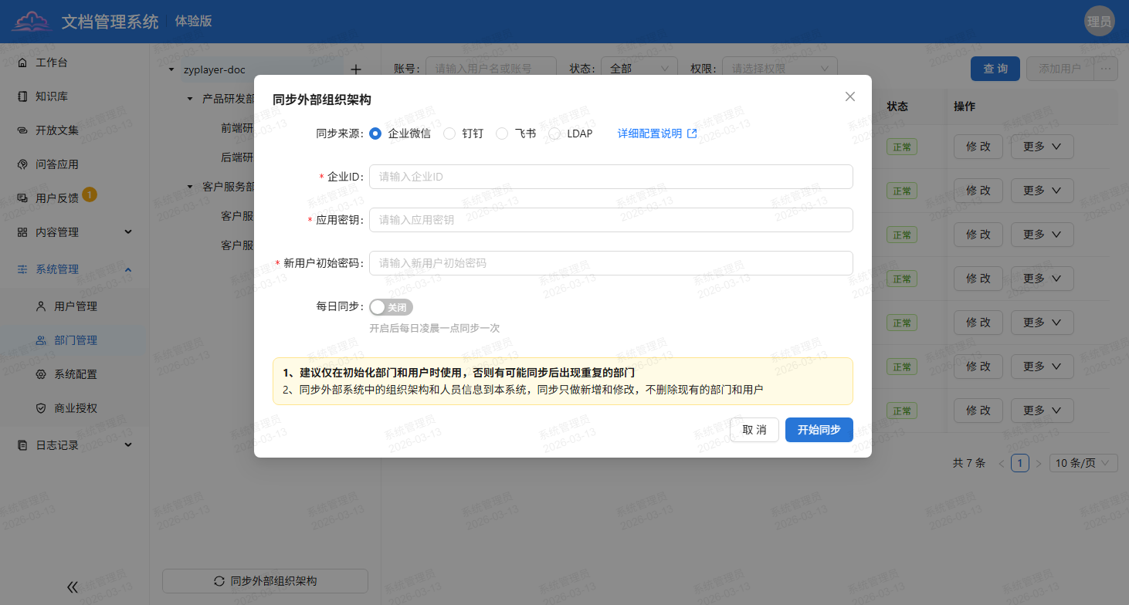Click the 查询 button
The width and height of the screenshot is (1129, 605).
pyautogui.click(x=995, y=69)
